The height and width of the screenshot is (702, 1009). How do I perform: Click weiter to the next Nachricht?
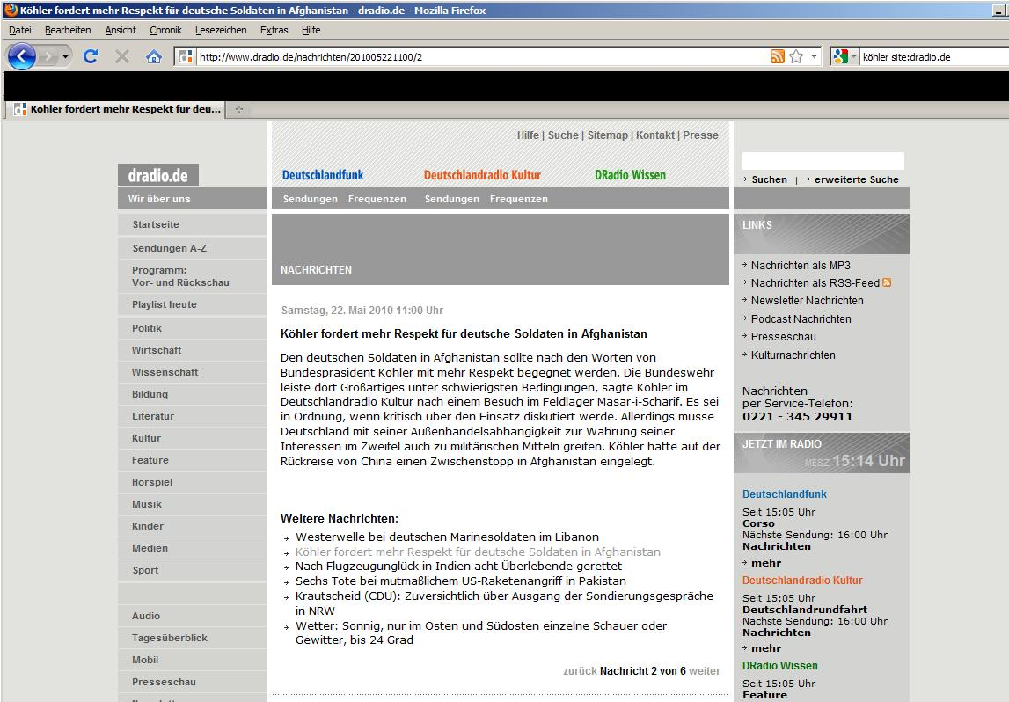(705, 670)
